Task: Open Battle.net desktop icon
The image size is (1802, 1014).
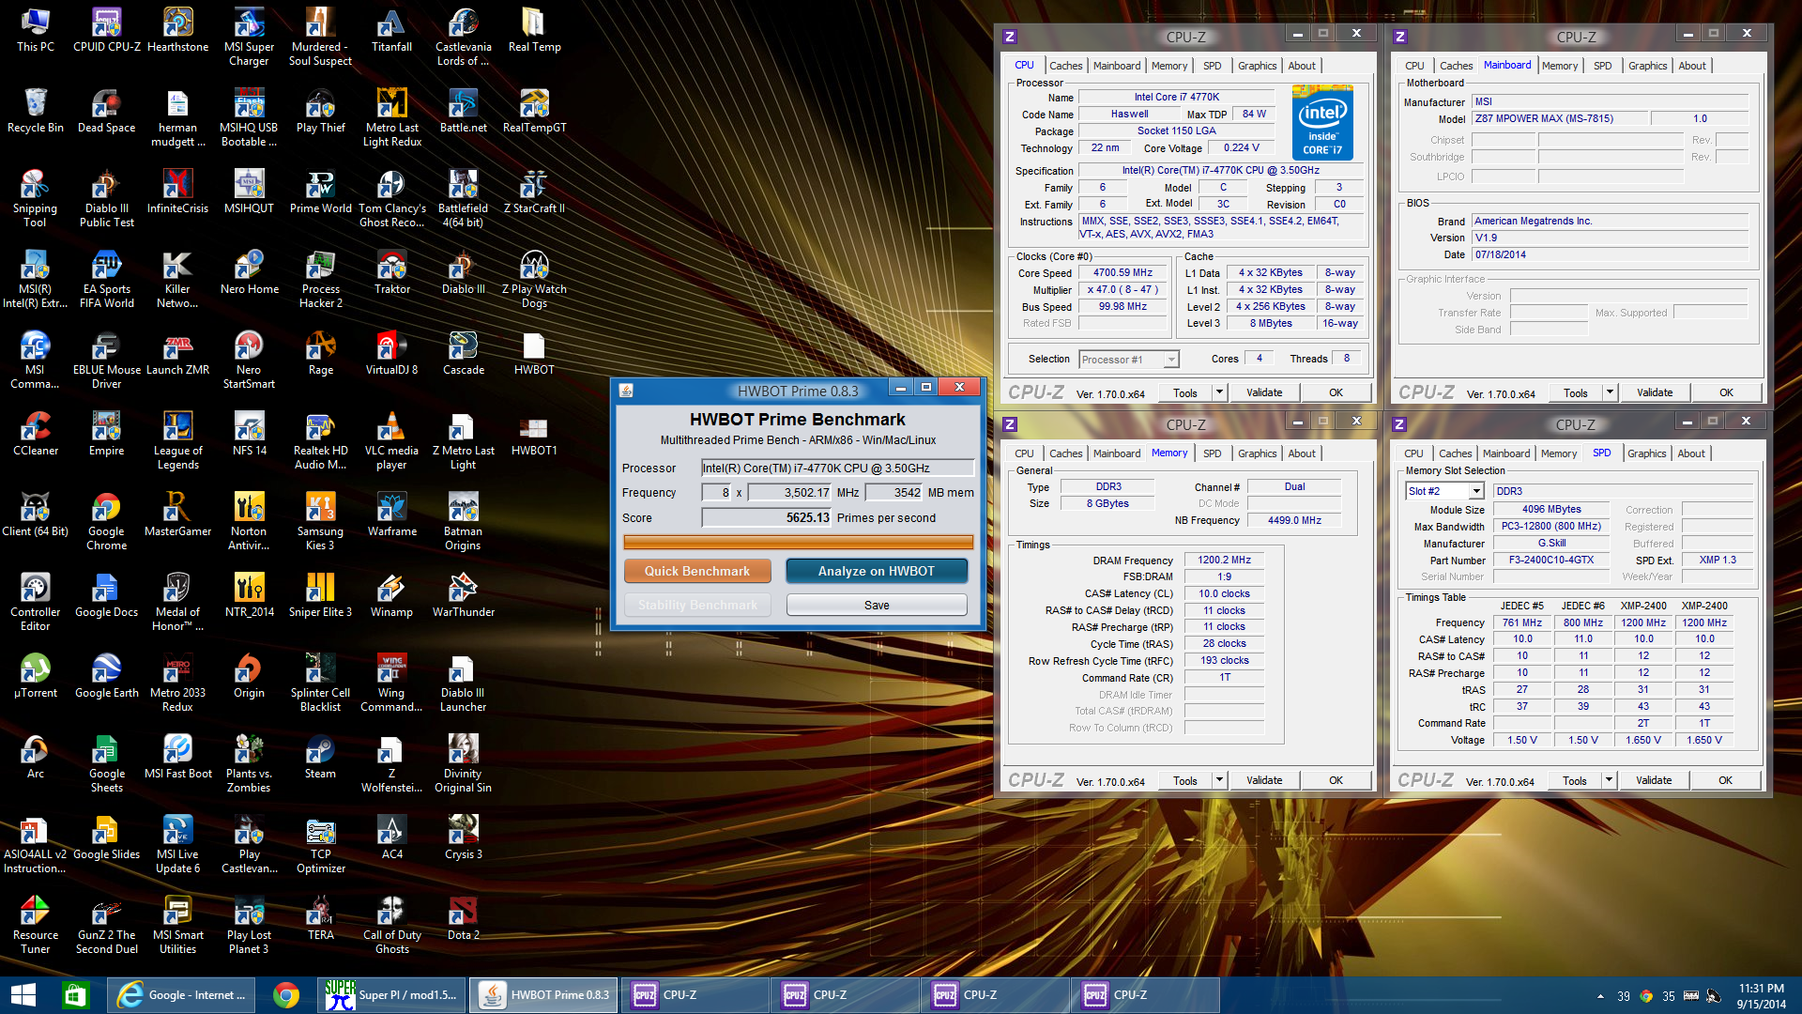Action: (464, 111)
